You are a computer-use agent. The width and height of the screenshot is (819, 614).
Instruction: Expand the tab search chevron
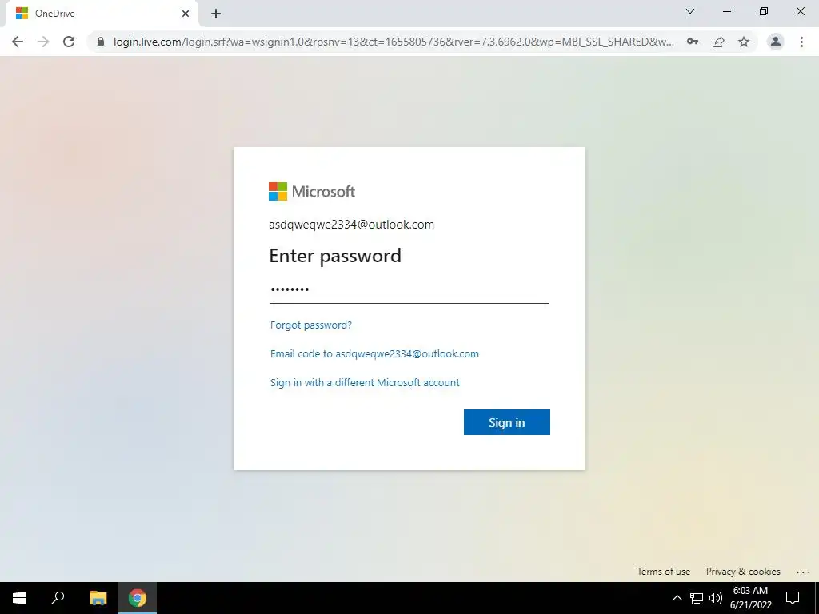pos(690,11)
